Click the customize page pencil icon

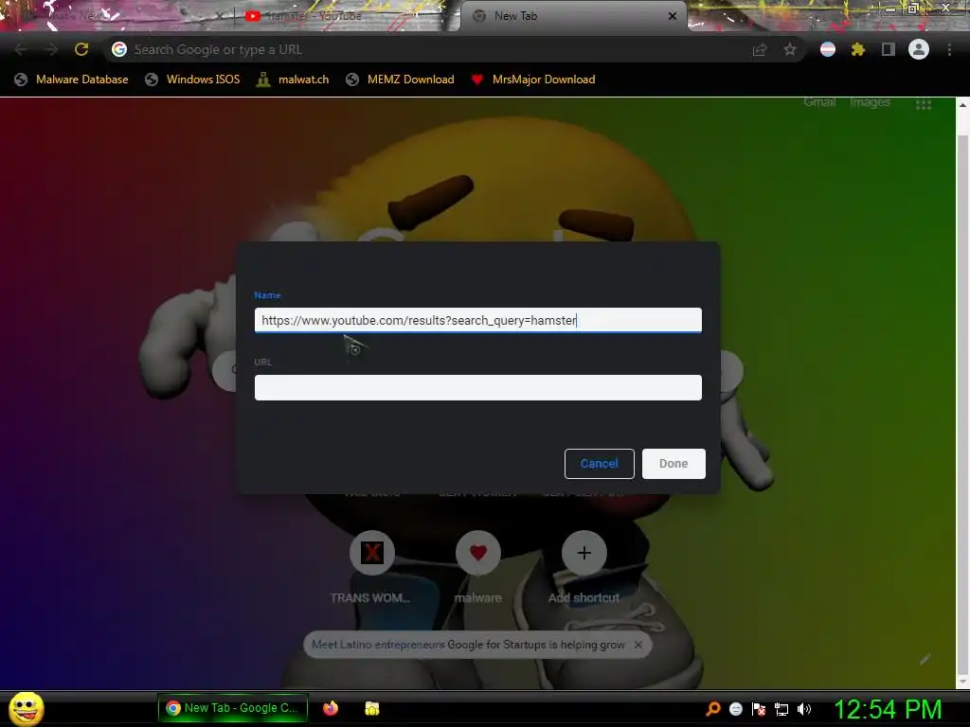pyautogui.click(x=925, y=659)
